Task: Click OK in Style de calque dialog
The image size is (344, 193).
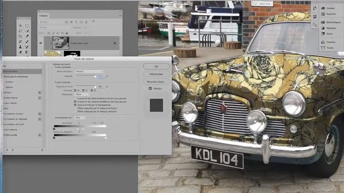Action: coord(156,66)
